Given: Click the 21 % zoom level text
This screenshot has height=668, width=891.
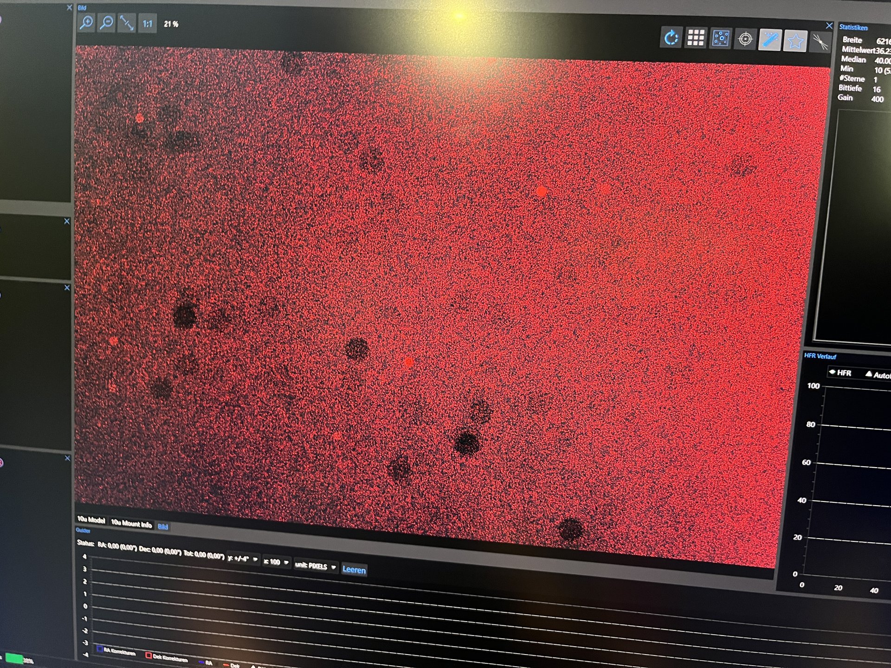Looking at the screenshot, I should 171,24.
